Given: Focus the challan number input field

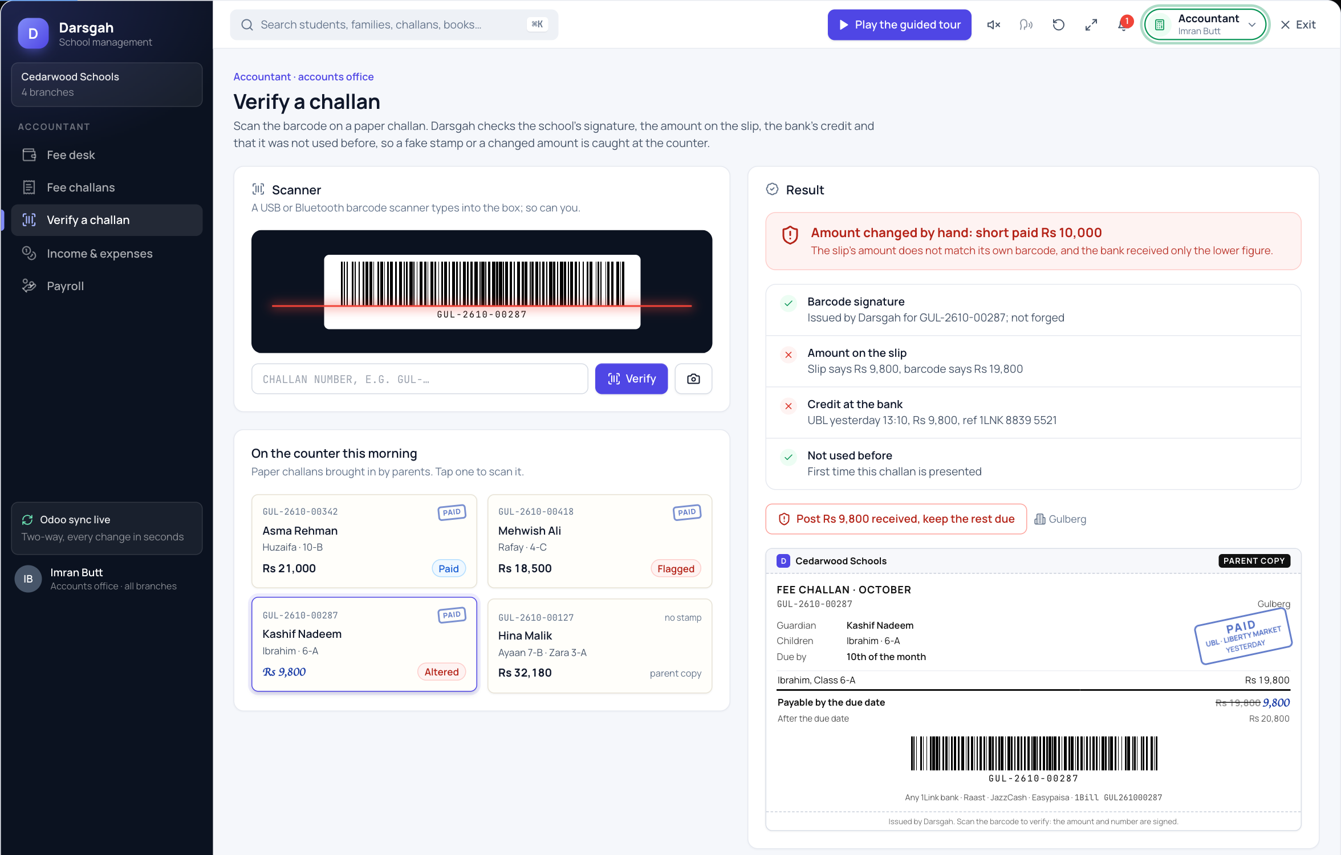Looking at the screenshot, I should point(420,378).
